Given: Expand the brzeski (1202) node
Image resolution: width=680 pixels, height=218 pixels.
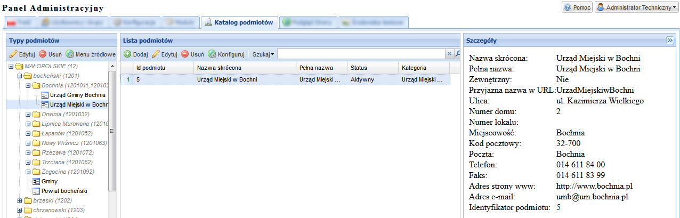Looking at the screenshot, I should pyautogui.click(x=20, y=200).
